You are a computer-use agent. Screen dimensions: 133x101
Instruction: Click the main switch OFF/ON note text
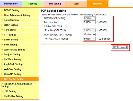pyautogui.click(x=74, y=15)
